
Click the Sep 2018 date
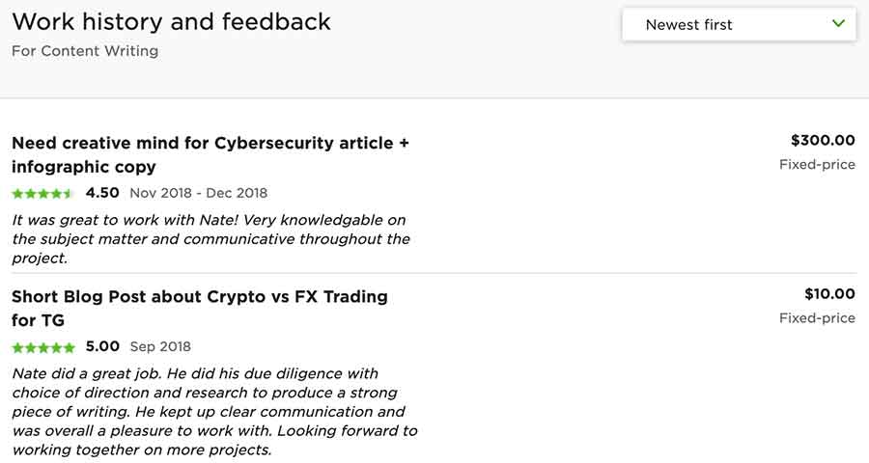160,347
